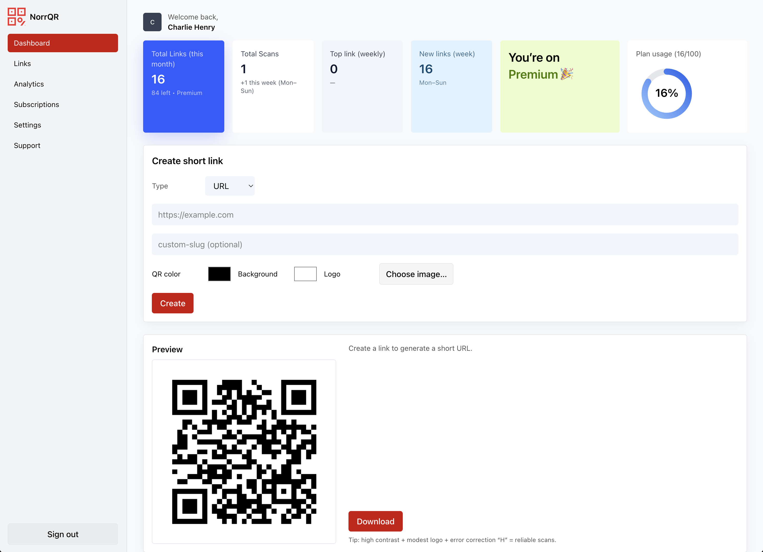Click the Download button

(x=375, y=521)
